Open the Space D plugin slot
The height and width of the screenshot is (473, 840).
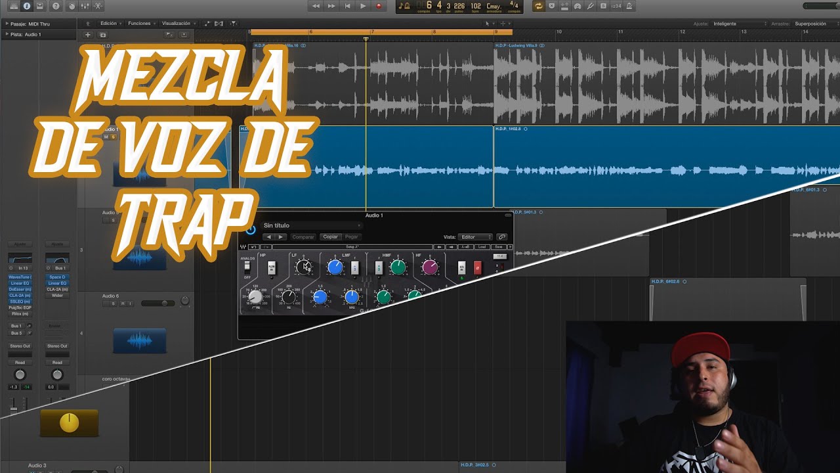[x=57, y=277]
